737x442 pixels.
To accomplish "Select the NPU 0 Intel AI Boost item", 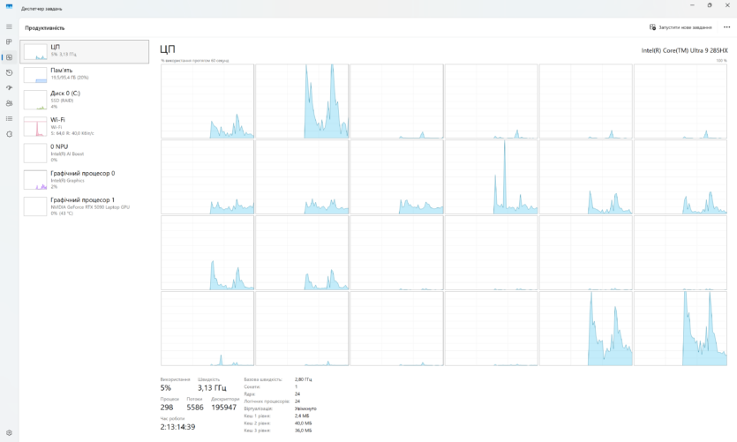I will click(x=84, y=154).
